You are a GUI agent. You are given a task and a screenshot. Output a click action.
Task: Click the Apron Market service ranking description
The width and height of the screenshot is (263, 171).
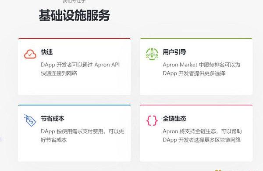(x=202, y=69)
